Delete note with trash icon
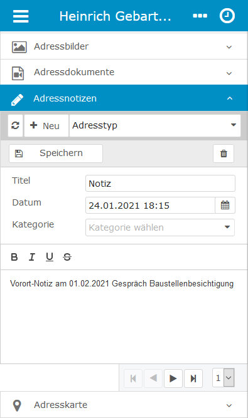Image resolution: width=248 pixels, height=418 pixels. (224, 154)
